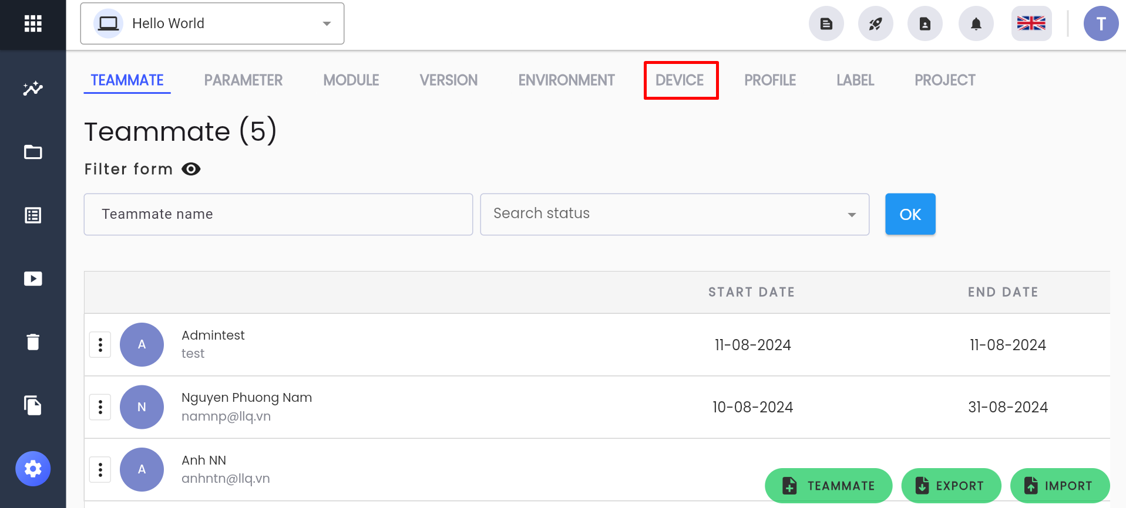Switch to the Profile tab
This screenshot has width=1126, height=508.
[770, 80]
